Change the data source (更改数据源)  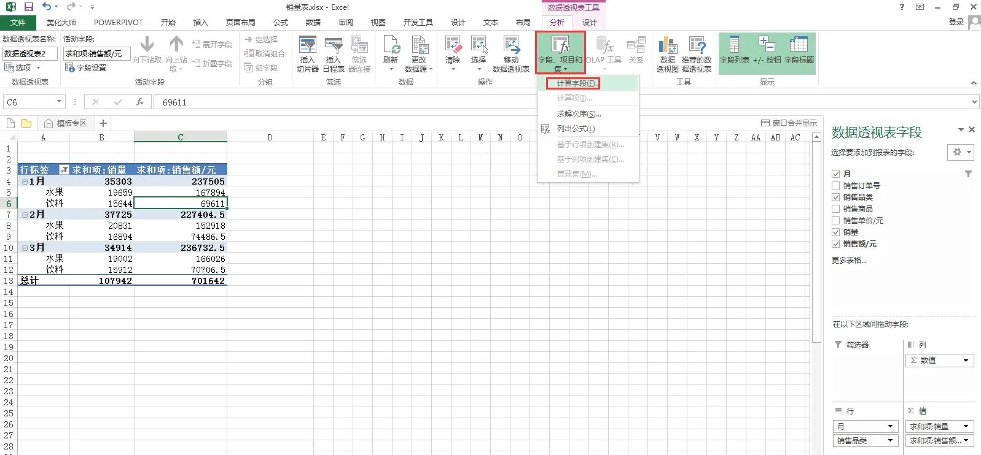pyautogui.click(x=419, y=54)
